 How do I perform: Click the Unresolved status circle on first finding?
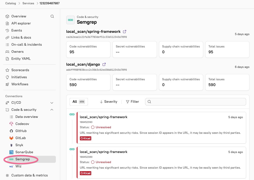point(93,127)
